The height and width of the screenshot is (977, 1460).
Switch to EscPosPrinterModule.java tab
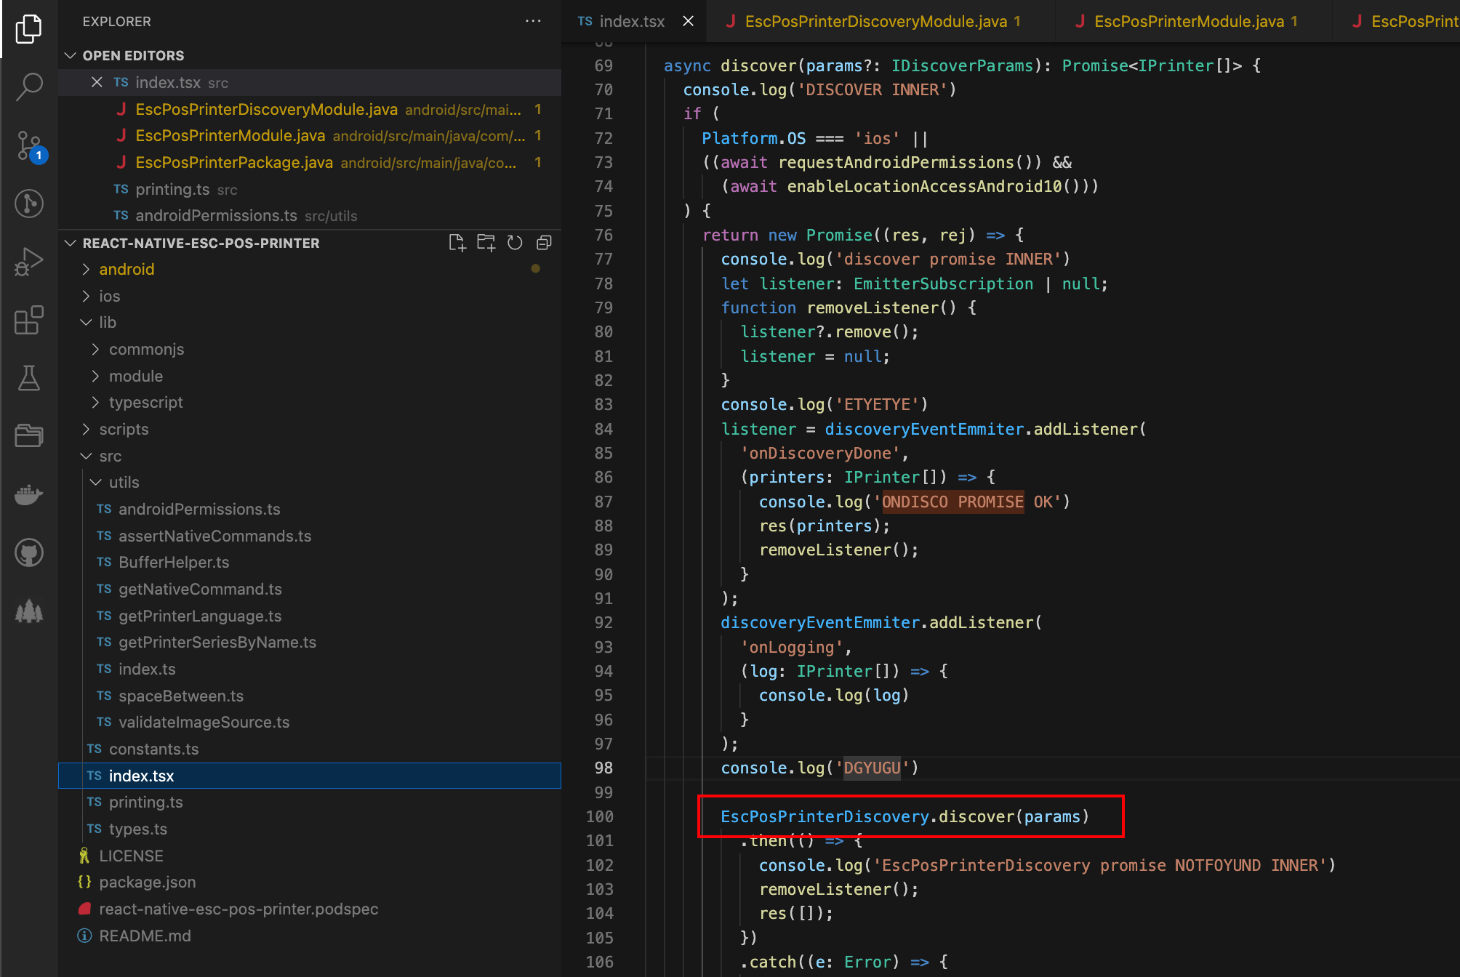[x=1189, y=22]
